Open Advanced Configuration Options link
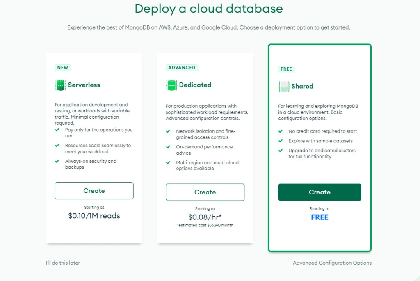The image size is (420, 281). tap(332, 263)
